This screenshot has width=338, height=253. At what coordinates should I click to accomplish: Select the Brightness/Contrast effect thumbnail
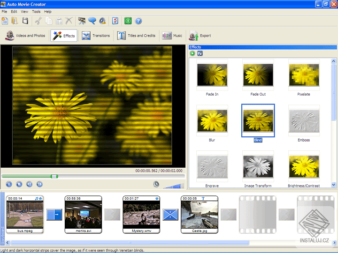(304, 166)
